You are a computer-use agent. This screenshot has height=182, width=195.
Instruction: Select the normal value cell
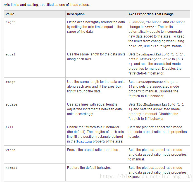pos(35,172)
